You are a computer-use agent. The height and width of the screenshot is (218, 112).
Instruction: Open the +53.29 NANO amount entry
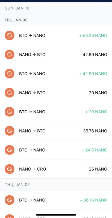click(93, 36)
